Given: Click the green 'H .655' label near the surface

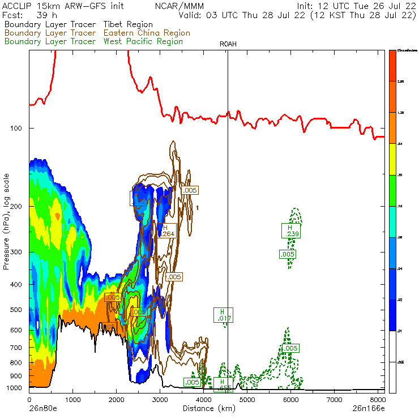Looking at the screenshot, I should pos(223,385).
